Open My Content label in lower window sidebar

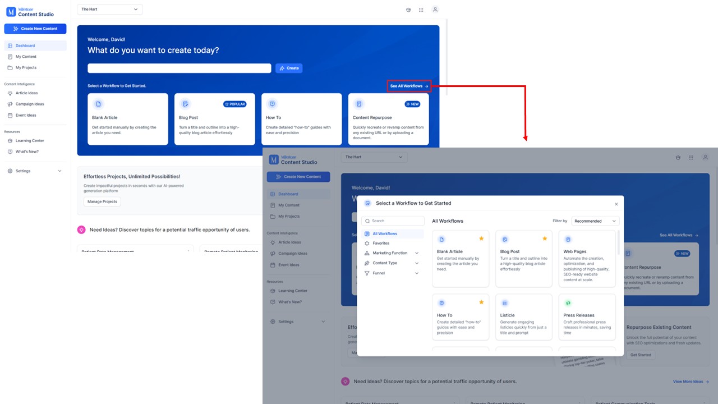pyautogui.click(x=289, y=205)
